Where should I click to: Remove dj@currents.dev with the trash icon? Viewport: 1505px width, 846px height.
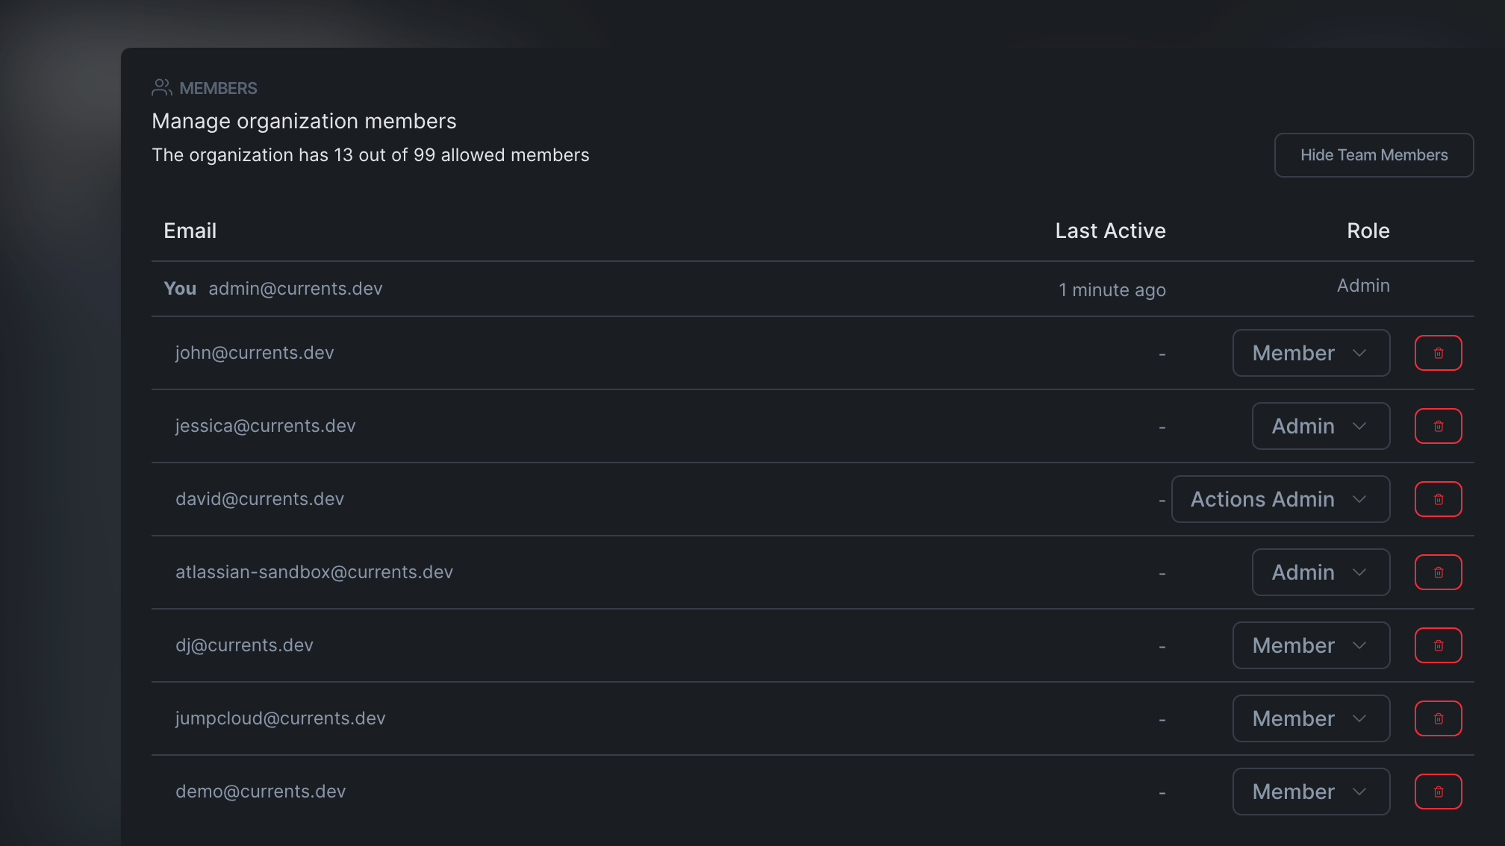[x=1438, y=645]
